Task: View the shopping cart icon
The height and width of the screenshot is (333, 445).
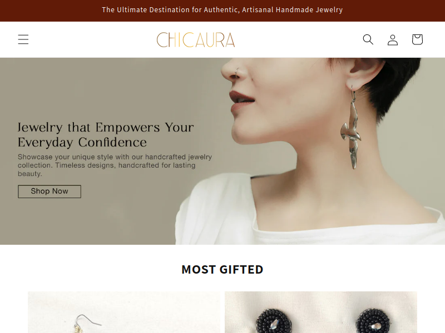Action: [417, 39]
